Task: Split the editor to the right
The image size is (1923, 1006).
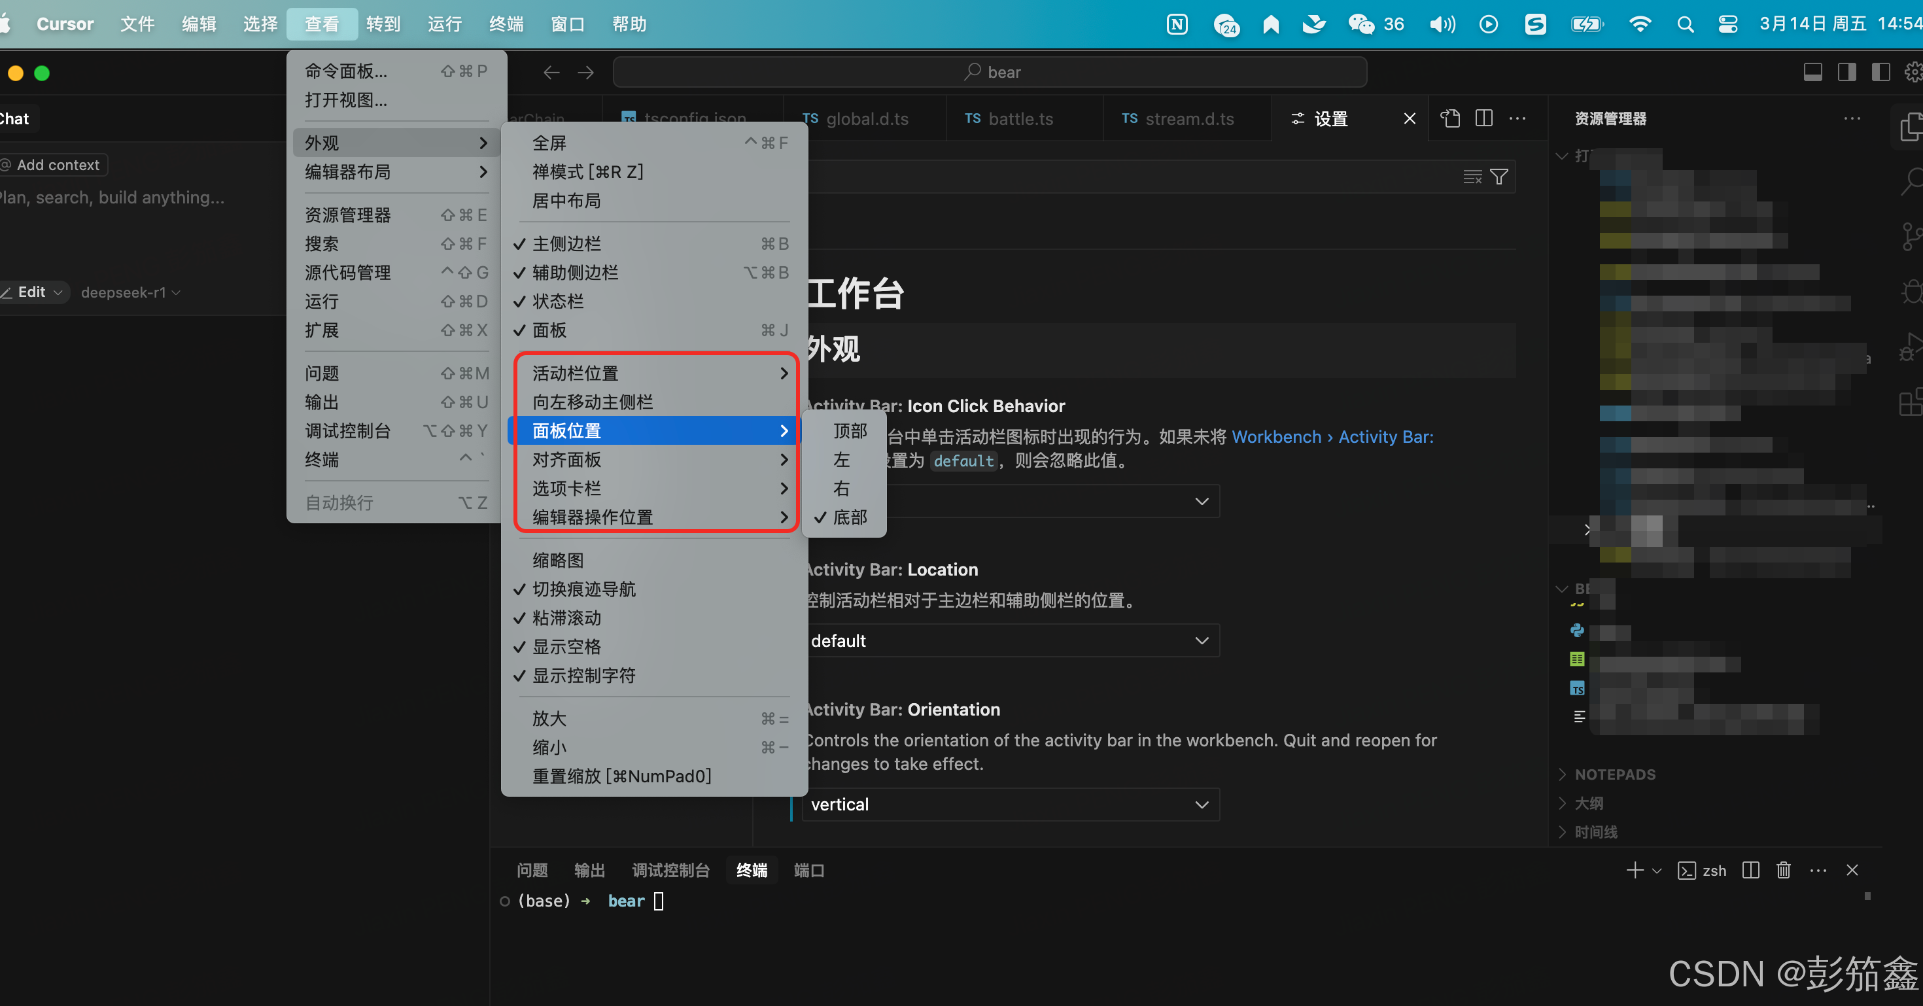Action: (1484, 118)
